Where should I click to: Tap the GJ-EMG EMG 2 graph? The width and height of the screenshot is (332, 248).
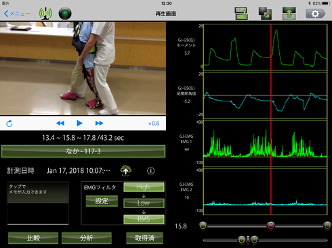point(265,191)
